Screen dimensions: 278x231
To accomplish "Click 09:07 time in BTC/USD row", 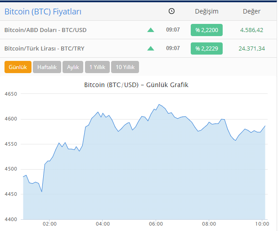I will coord(173,30).
